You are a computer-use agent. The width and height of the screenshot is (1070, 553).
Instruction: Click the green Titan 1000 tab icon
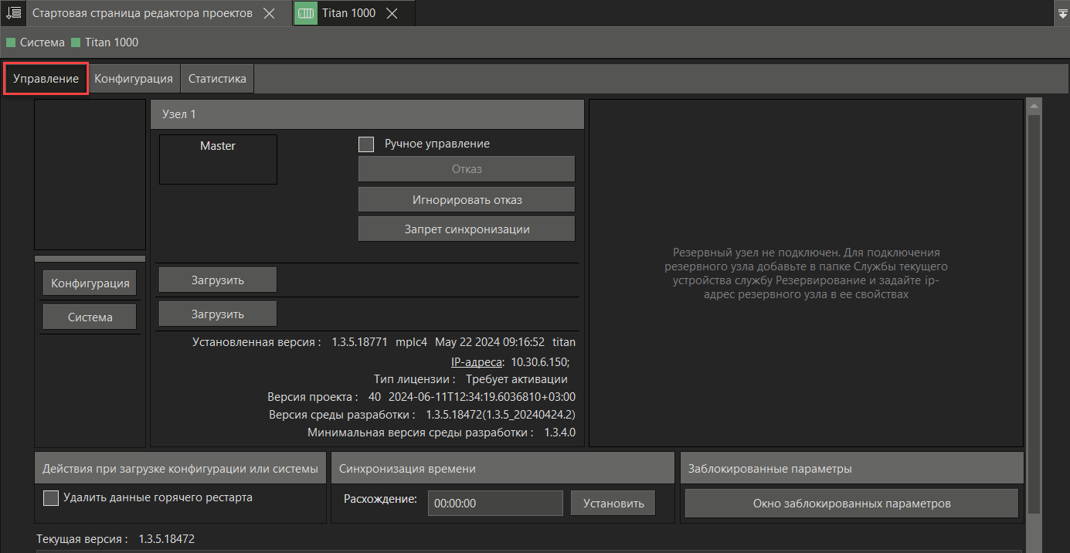pos(306,13)
